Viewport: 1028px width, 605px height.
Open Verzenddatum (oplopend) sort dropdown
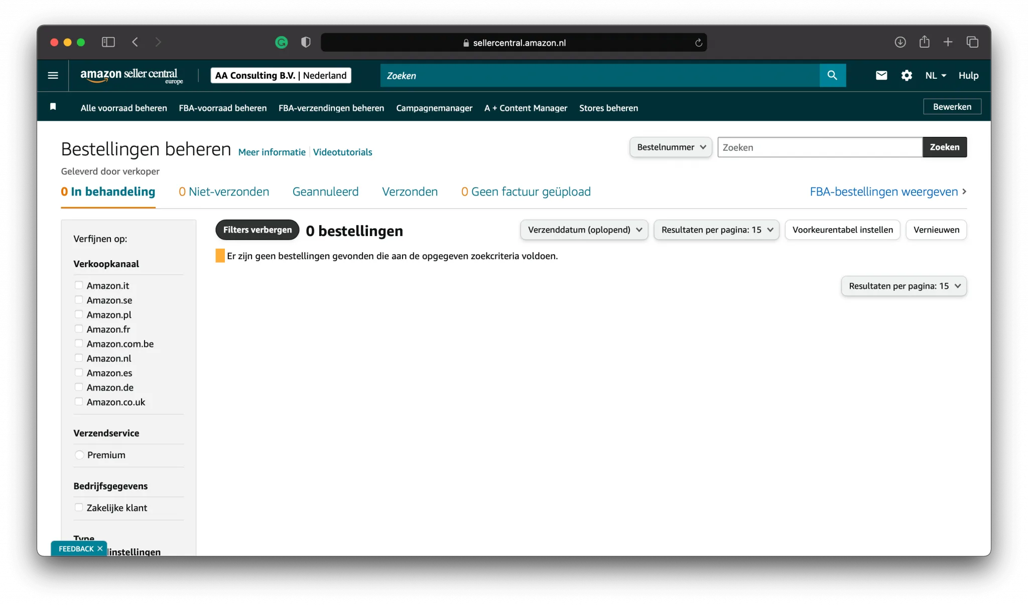click(584, 230)
